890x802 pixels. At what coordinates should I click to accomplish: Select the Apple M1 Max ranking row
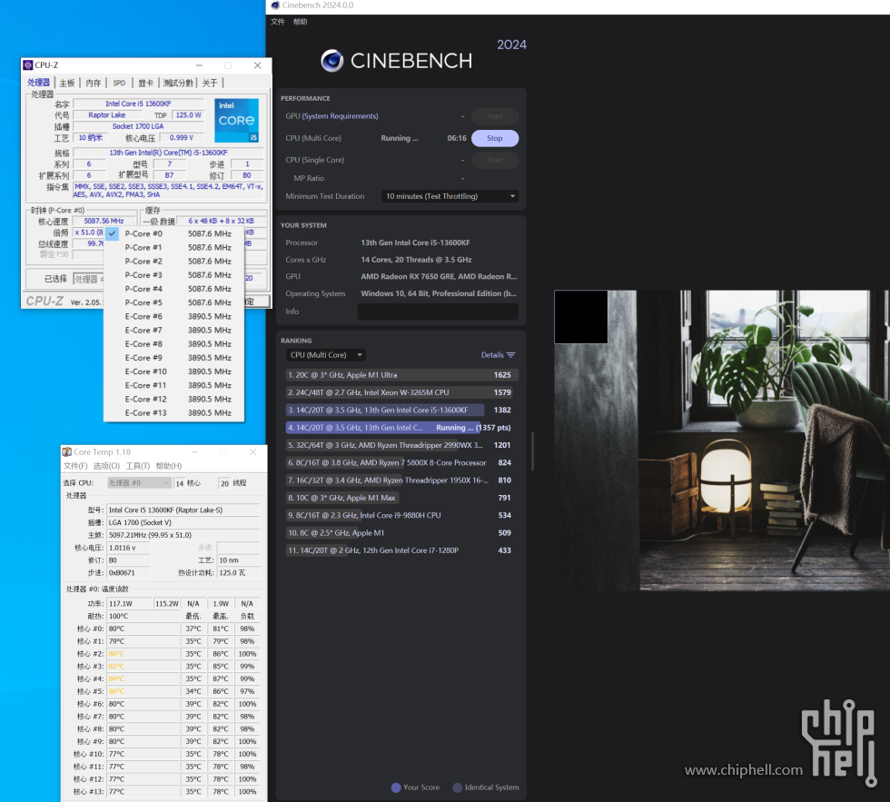click(401, 498)
